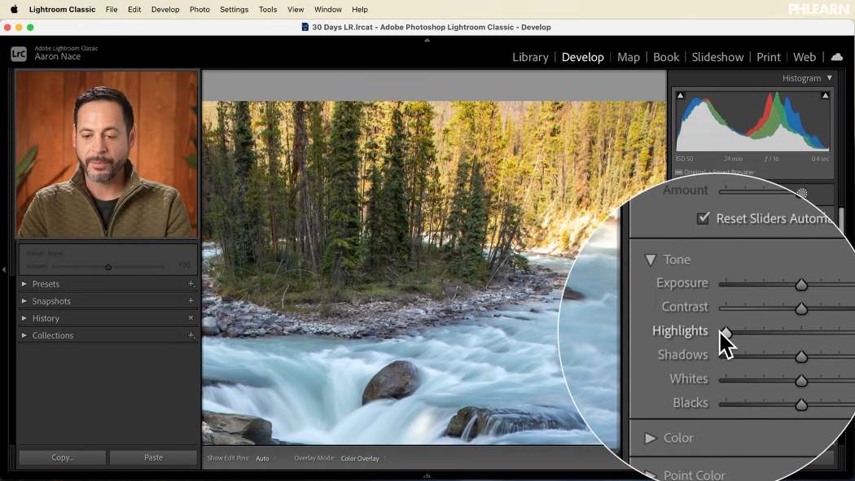Open the File menu
Screen dimensions: 855x481
pyautogui.click(x=112, y=9)
